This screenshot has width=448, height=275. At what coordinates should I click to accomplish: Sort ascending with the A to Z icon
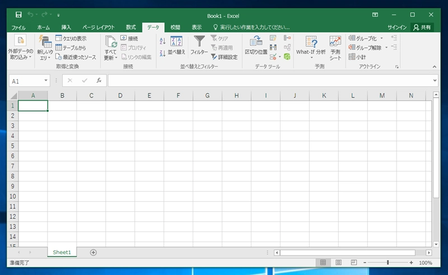[162, 41]
